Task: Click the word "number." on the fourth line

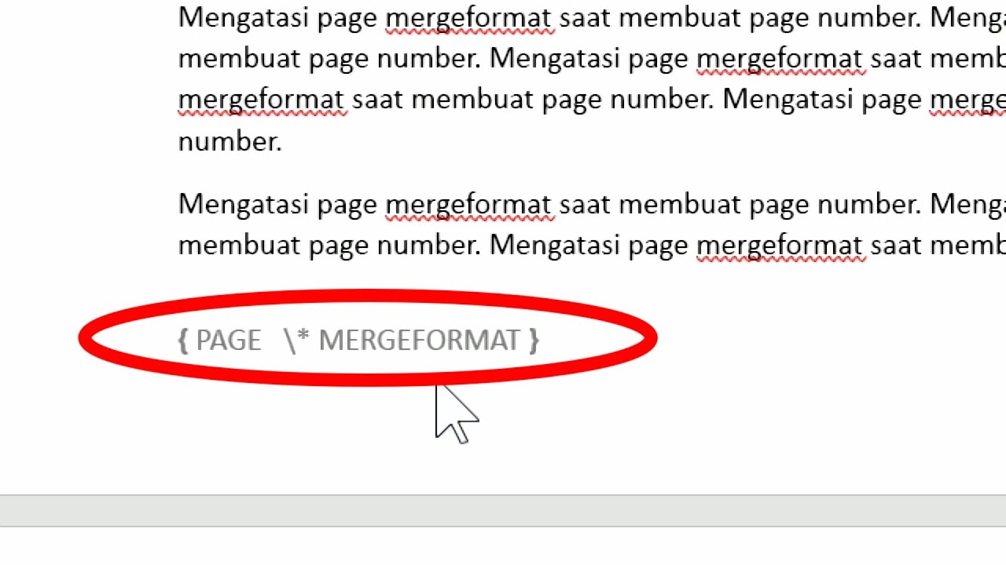Action: point(229,141)
